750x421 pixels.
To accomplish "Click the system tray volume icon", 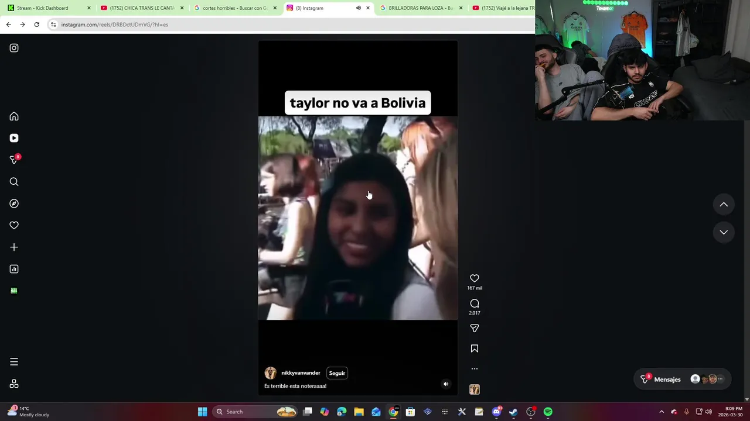I will click(x=708, y=412).
